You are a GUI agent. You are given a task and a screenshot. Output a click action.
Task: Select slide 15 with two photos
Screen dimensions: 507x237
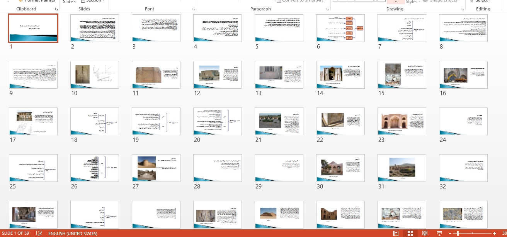[402, 75]
